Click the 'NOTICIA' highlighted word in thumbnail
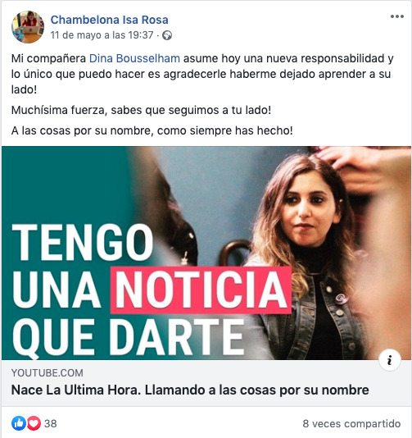 click(x=201, y=290)
